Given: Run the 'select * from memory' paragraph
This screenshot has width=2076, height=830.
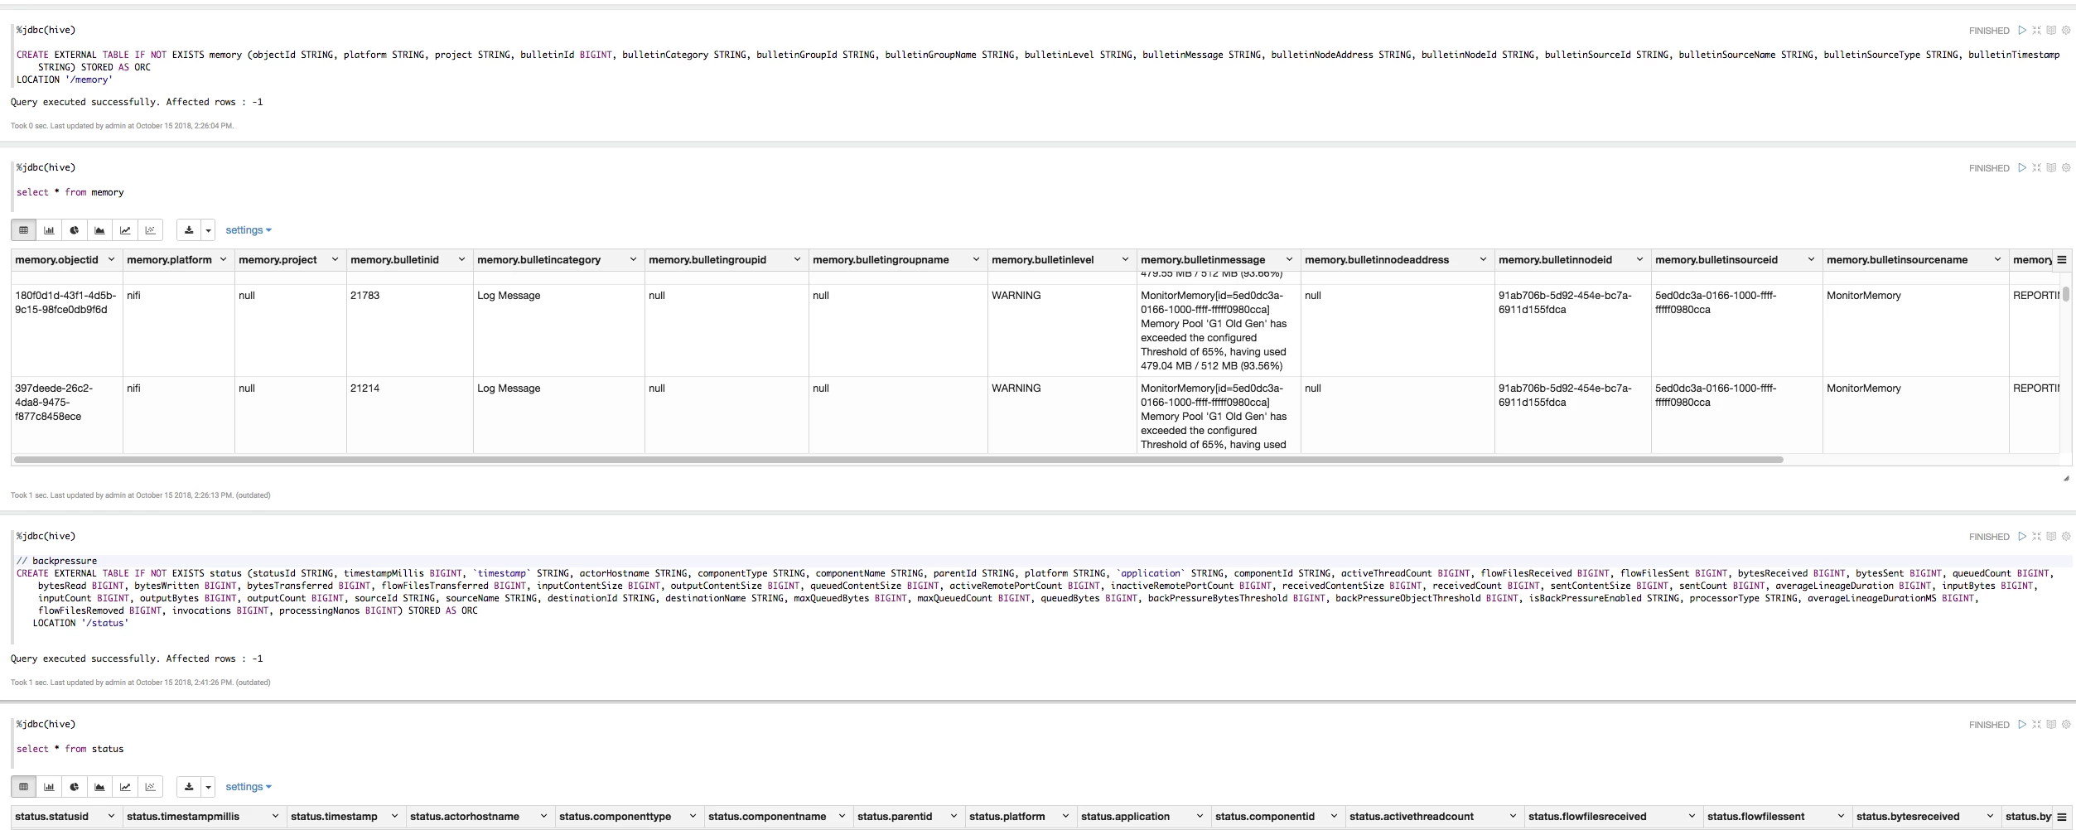Looking at the screenshot, I should pyautogui.click(x=2022, y=168).
